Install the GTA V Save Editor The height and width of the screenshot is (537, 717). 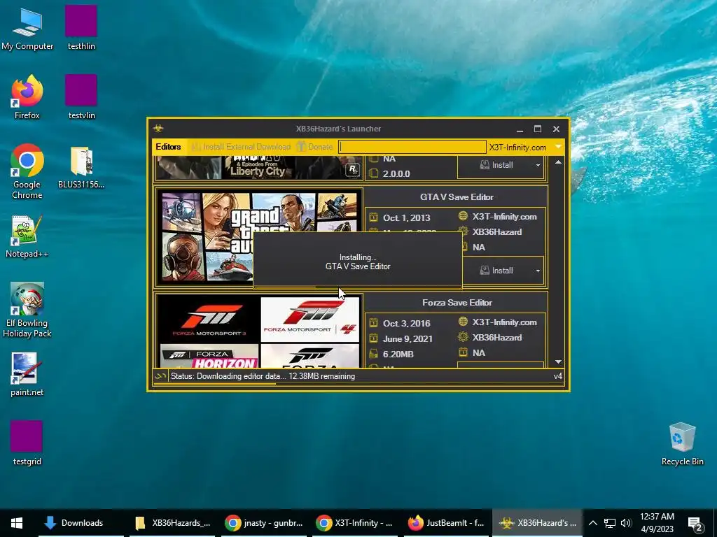(496, 271)
